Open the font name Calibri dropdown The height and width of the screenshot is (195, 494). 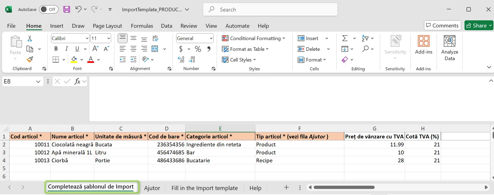(87, 38)
